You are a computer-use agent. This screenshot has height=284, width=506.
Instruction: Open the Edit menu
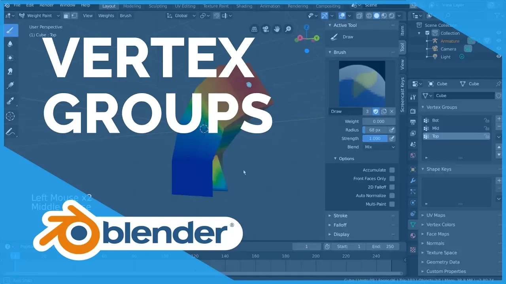(30, 5)
